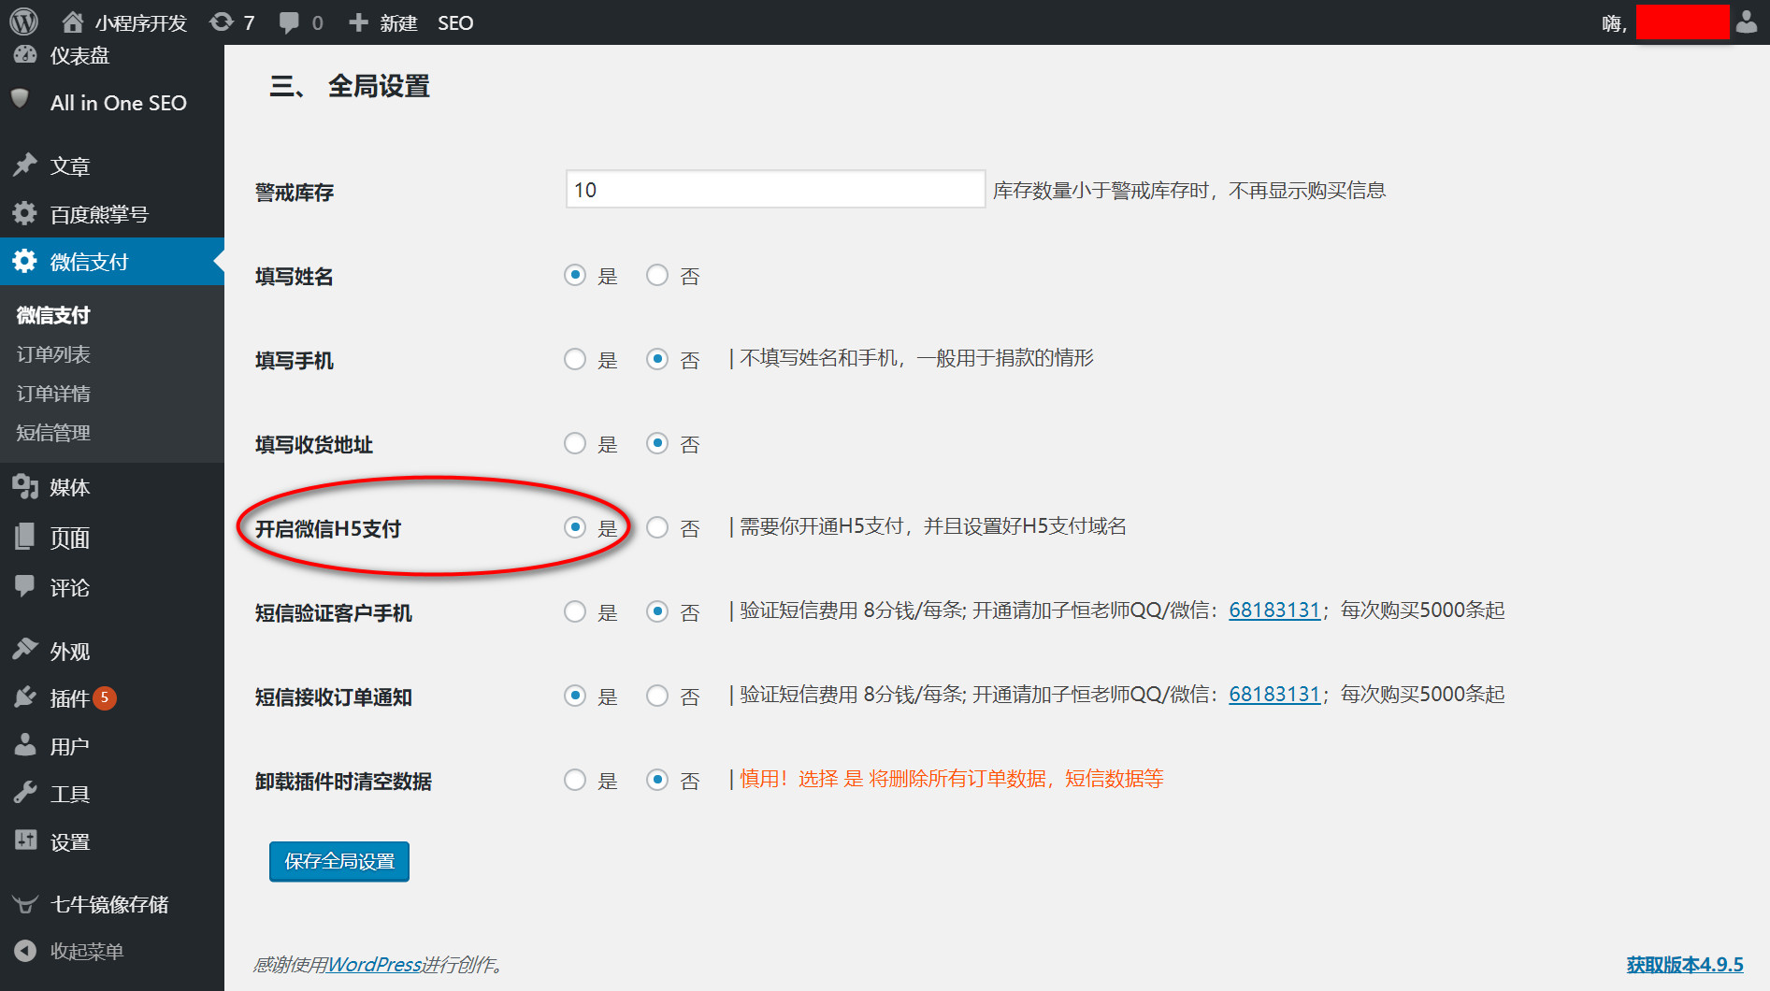The image size is (1770, 991).
Task: Open the 订单详情 submenu item
Action: [53, 394]
